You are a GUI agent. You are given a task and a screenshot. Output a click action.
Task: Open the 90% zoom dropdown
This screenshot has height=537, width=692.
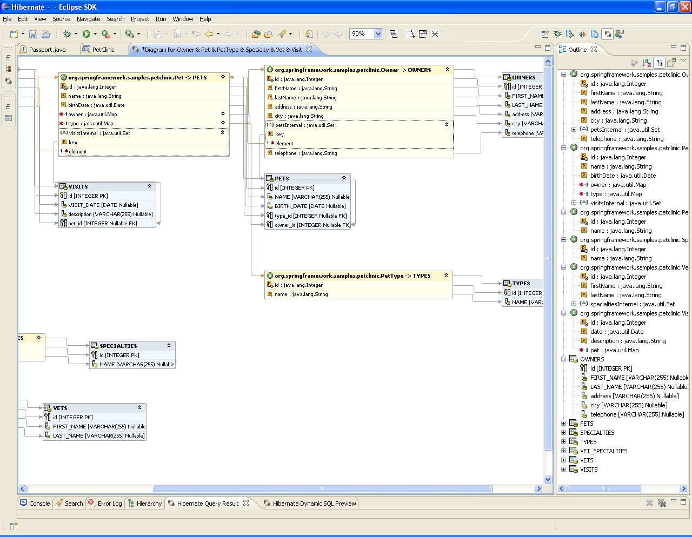tap(378, 34)
